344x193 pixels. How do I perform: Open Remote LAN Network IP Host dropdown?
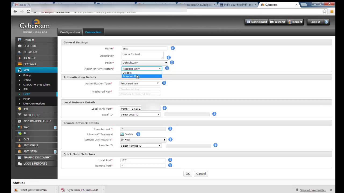pyautogui.click(x=143, y=140)
